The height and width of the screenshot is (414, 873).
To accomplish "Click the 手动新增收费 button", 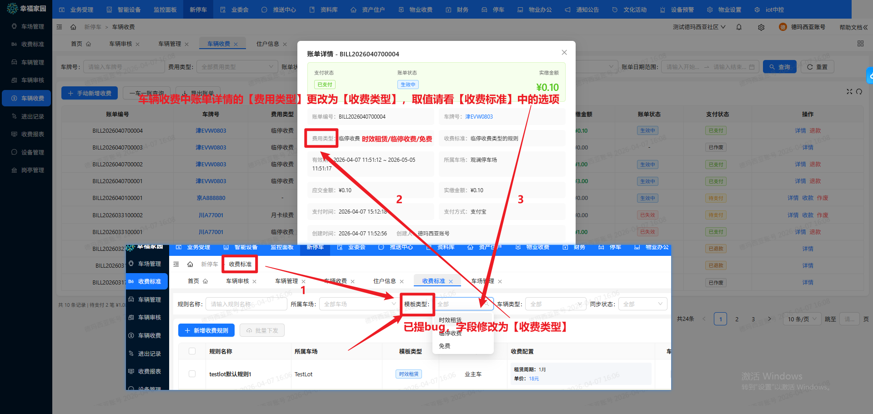I will click(90, 93).
